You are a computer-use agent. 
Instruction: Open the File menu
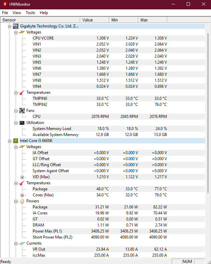coord(5,13)
